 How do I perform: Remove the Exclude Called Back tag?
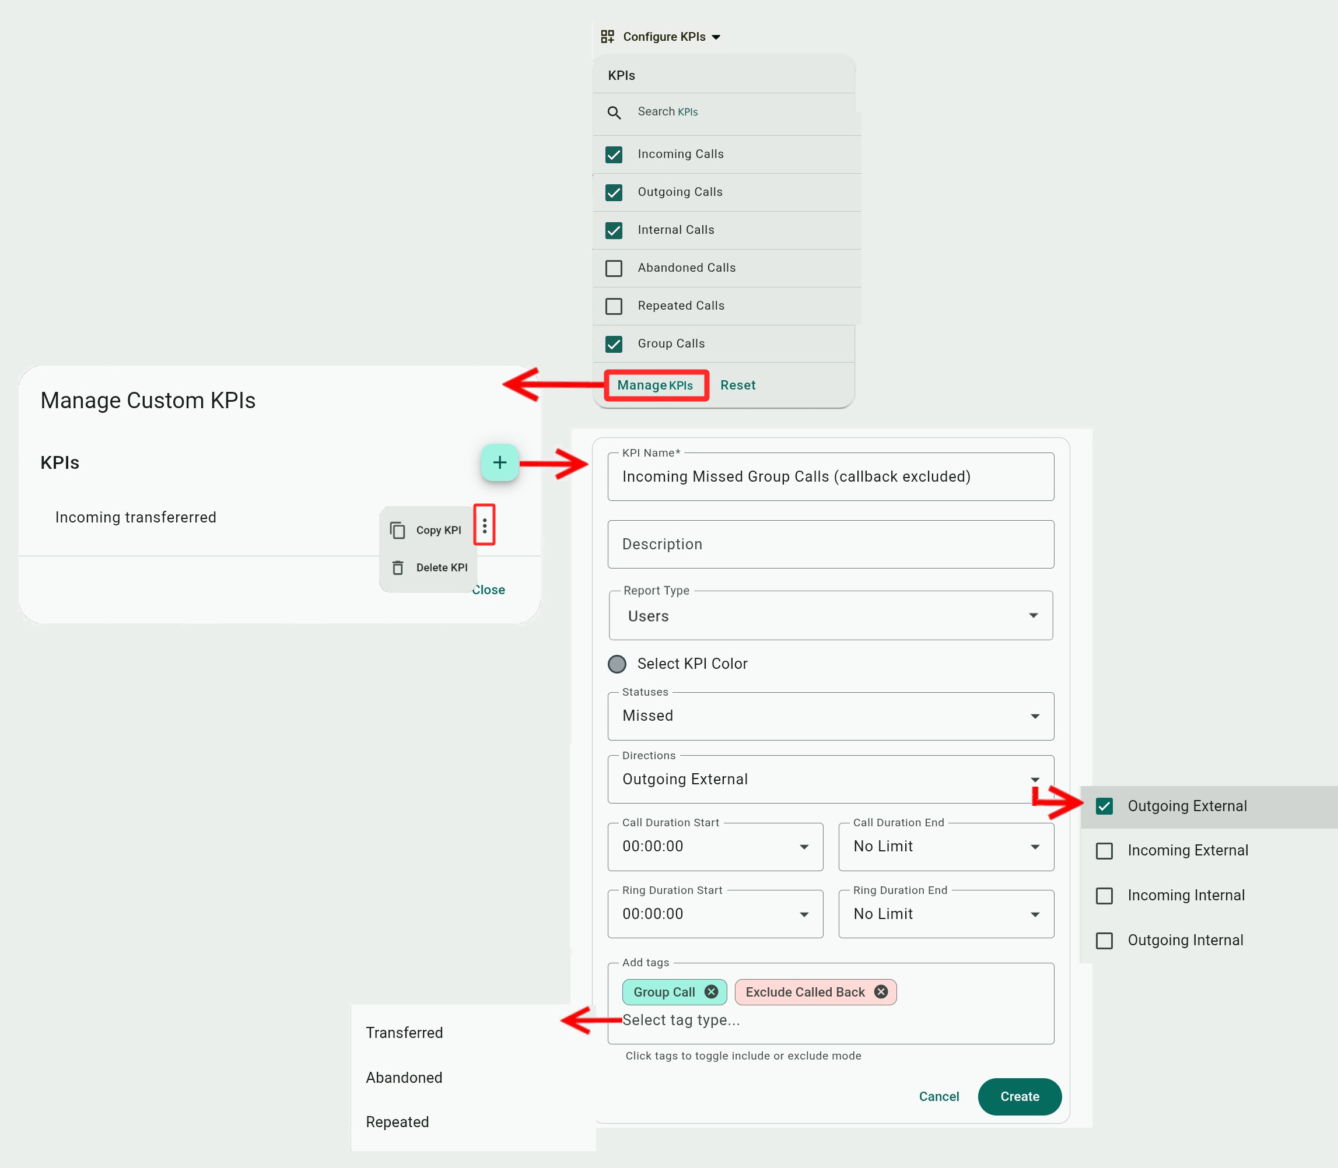point(881,992)
